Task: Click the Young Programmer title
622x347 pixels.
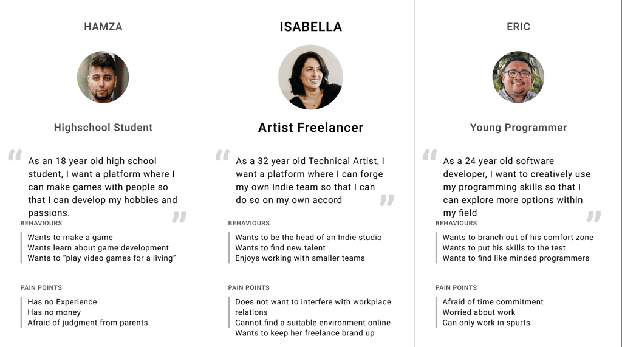Action: point(519,128)
